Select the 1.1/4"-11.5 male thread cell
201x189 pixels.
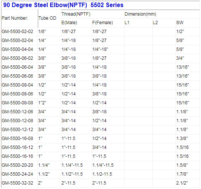click(72, 165)
